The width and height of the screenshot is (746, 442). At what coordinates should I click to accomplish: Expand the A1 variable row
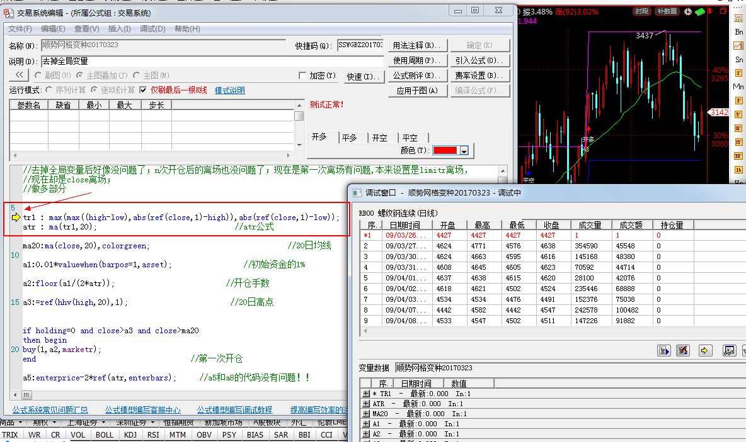(366, 424)
